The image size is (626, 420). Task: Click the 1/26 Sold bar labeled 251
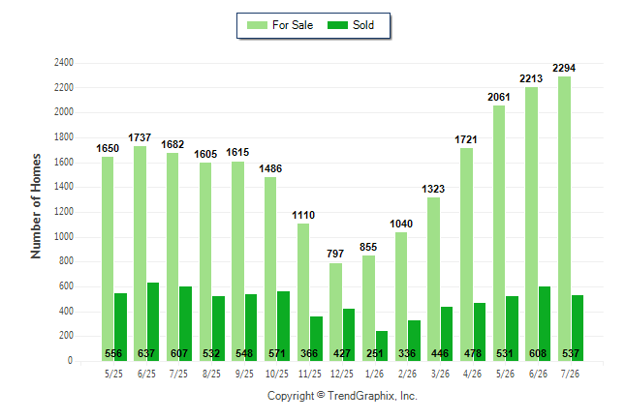(x=382, y=346)
